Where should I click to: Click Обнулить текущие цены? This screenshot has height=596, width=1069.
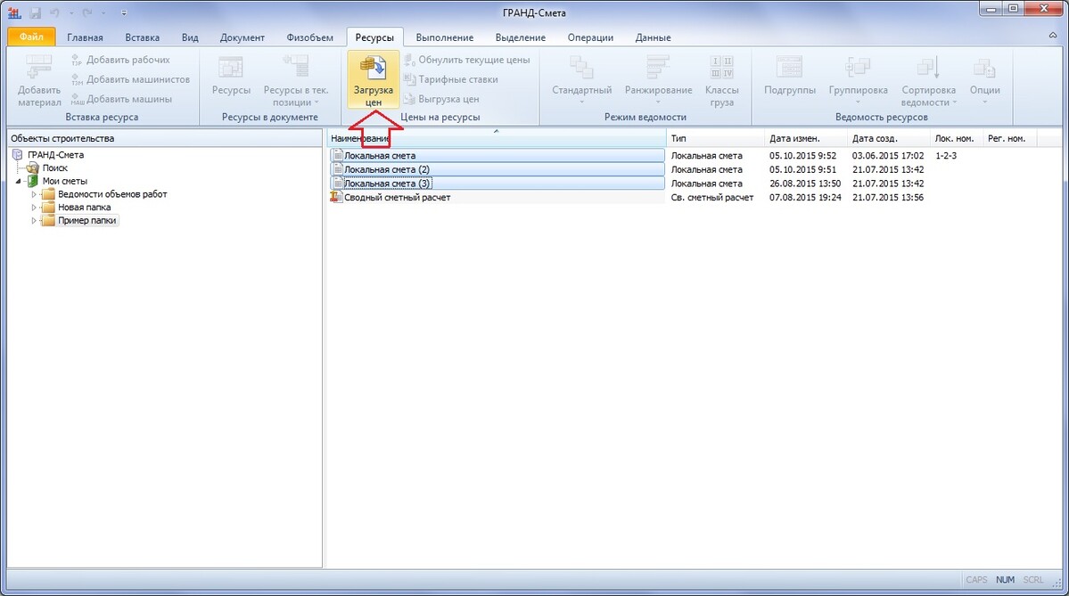point(467,60)
